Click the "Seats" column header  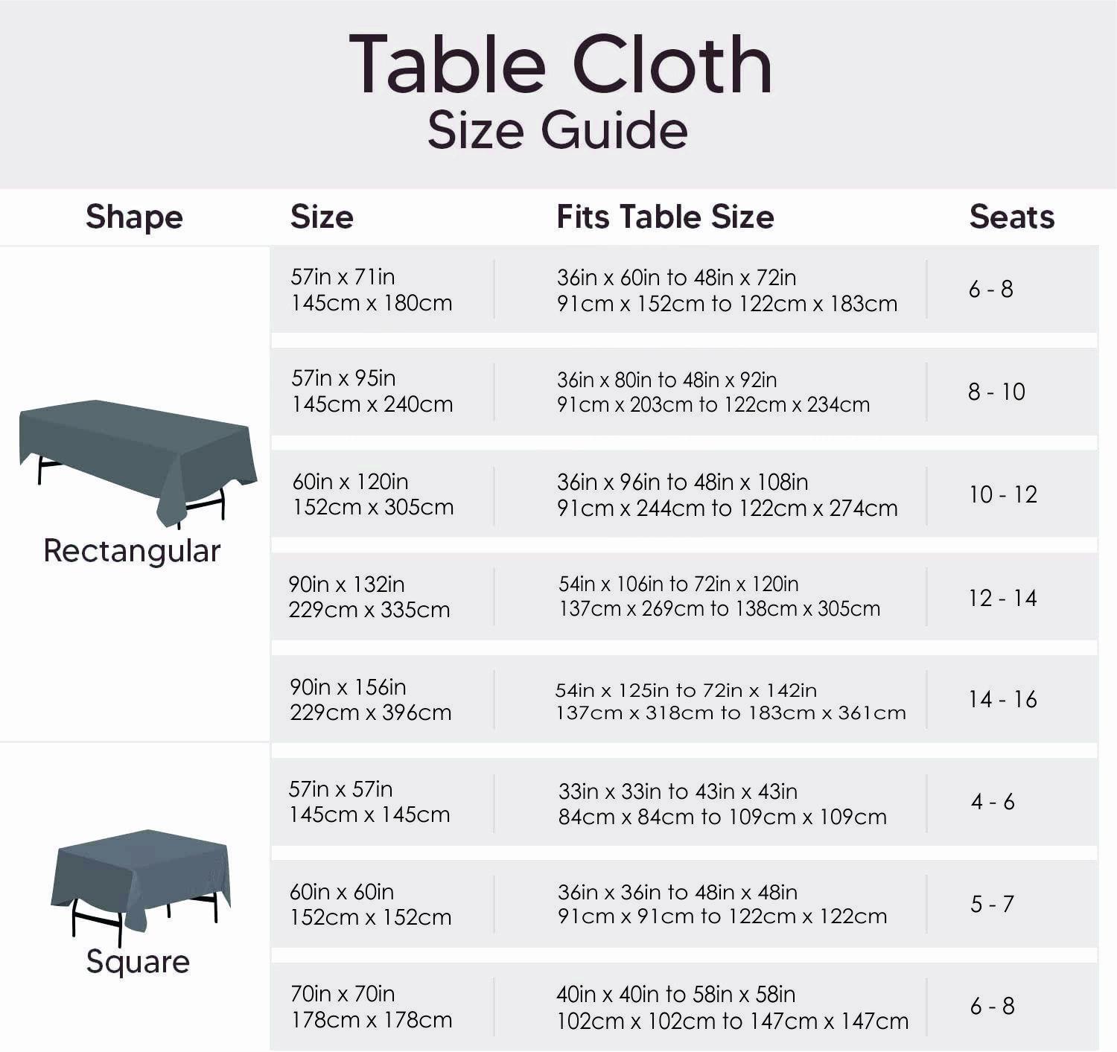coord(1011,217)
